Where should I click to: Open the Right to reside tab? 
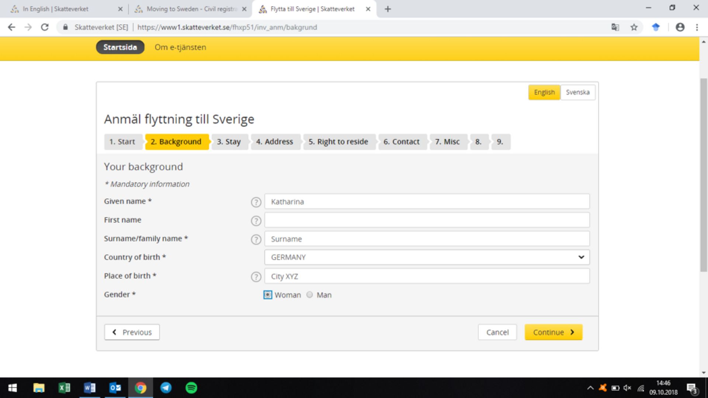(x=338, y=142)
